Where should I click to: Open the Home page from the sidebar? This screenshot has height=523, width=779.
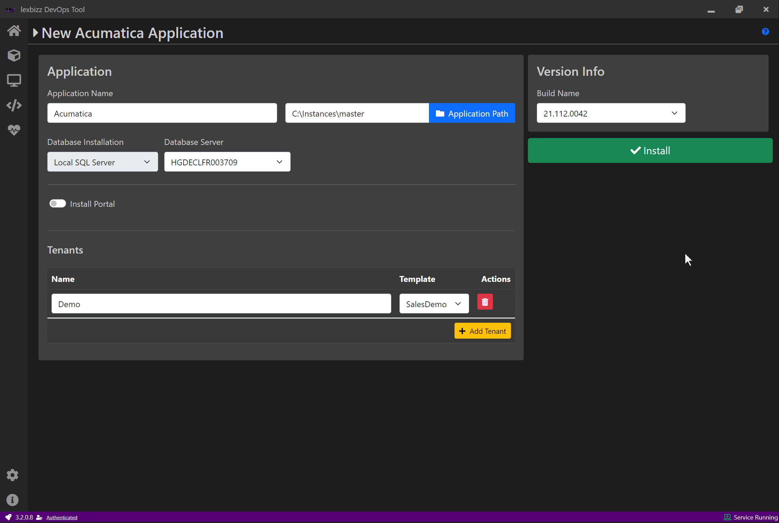pos(14,31)
